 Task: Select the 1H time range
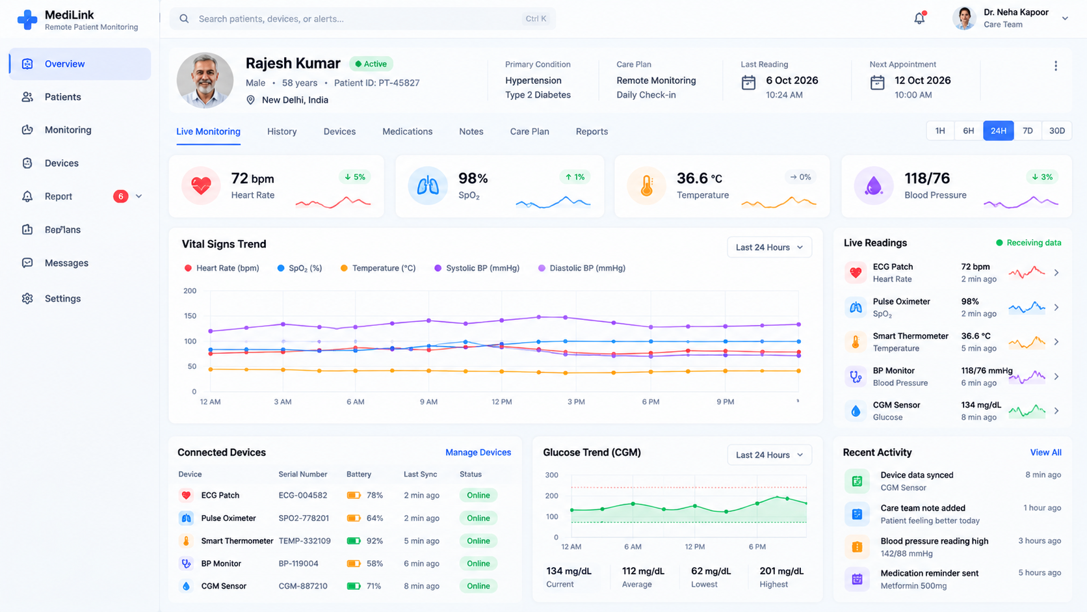940,131
